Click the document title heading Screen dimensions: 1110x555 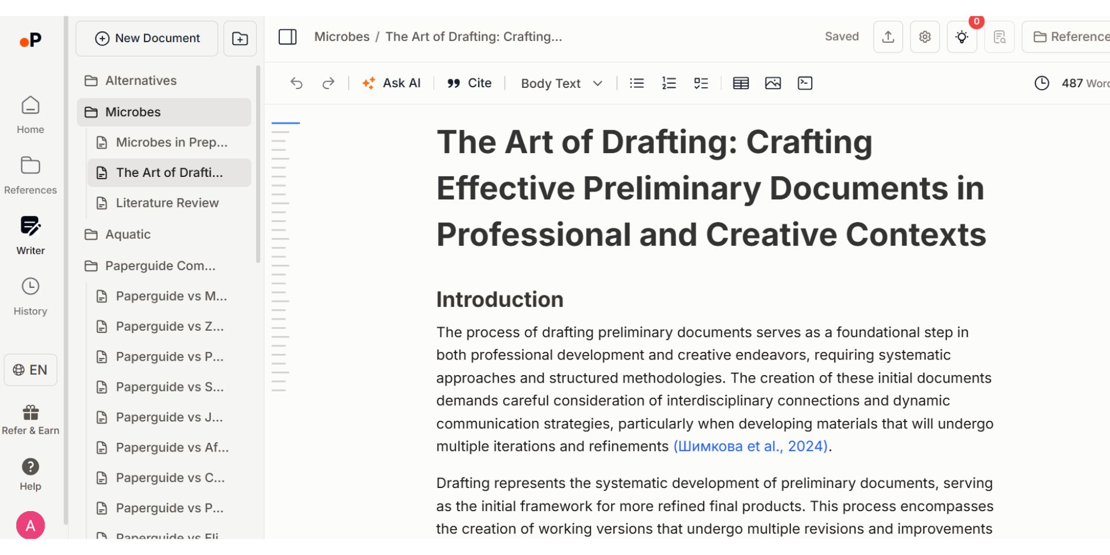pos(711,188)
